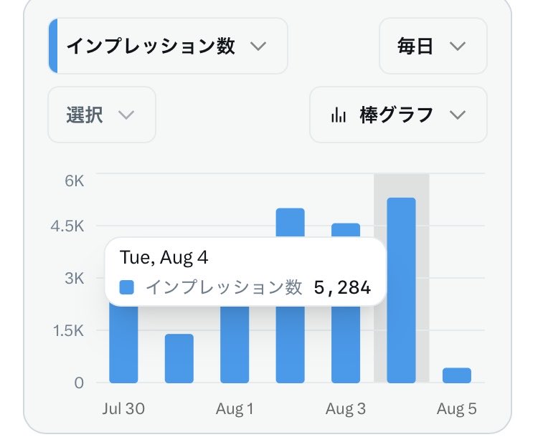Select the highlighted Aug 4 bar
Image resolution: width=538 pixels, height=437 pixels.
tap(402, 290)
